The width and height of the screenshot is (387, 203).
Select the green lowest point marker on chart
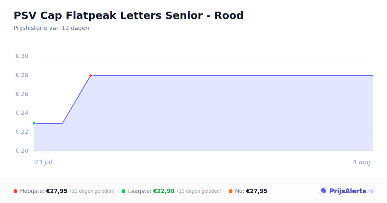[x=34, y=123]
